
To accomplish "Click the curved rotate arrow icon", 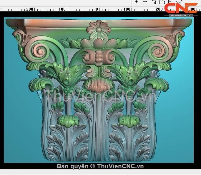I will (170, 2).
